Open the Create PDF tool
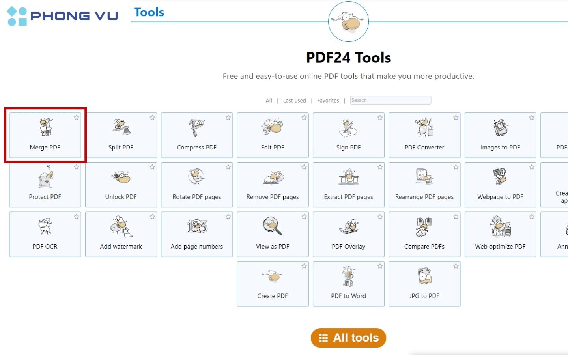Screen dimensions: 568x355 click(x=273, y=284)
